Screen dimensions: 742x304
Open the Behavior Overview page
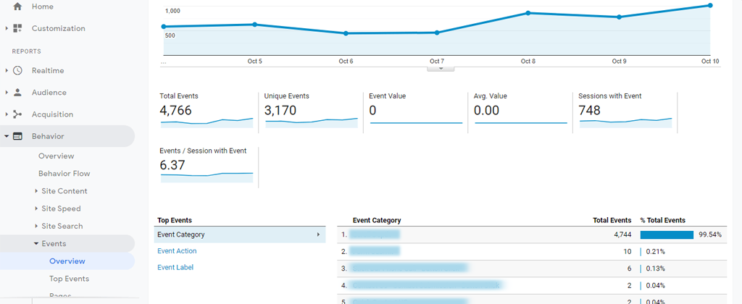56,156
